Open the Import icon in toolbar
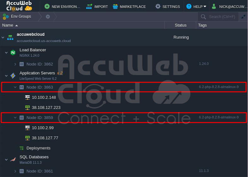This screenshot has width=248, height=177. pos(89,7)
